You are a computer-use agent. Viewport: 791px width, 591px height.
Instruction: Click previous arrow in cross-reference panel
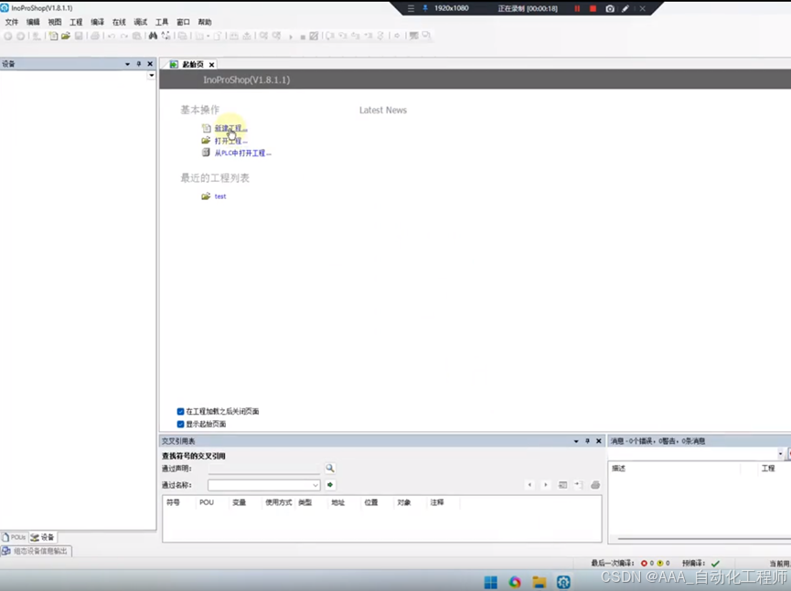529,485
